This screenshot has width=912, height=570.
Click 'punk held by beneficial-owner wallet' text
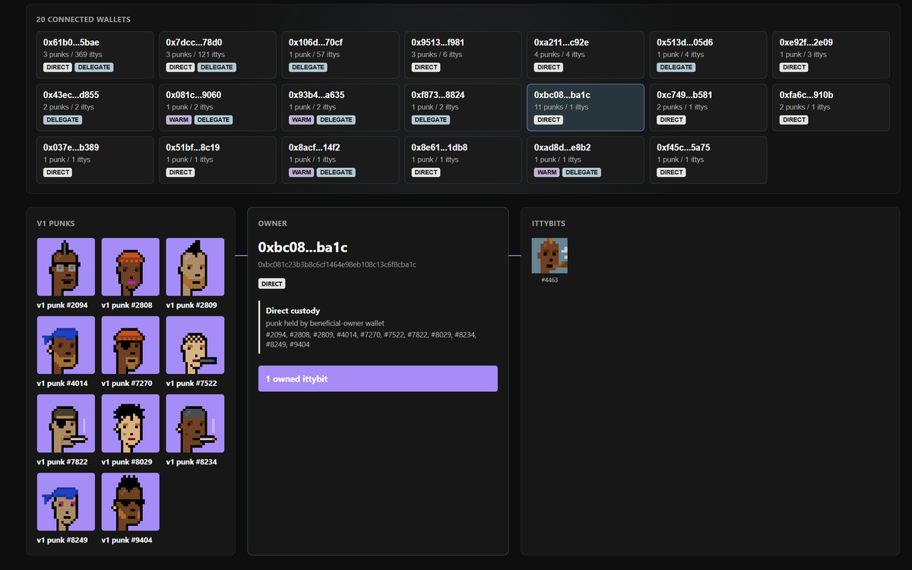(326, 324)
